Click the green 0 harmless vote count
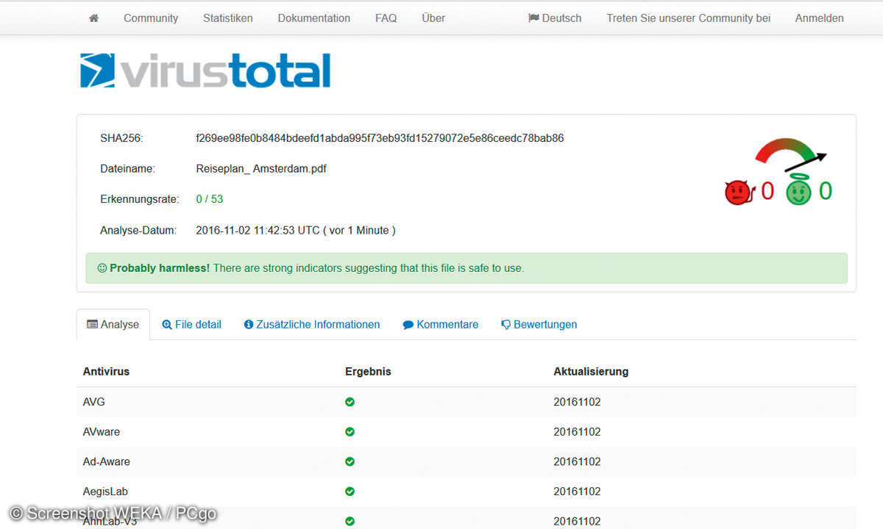The width and height of the screenshot is (883, 529). [x=826, y=191]
